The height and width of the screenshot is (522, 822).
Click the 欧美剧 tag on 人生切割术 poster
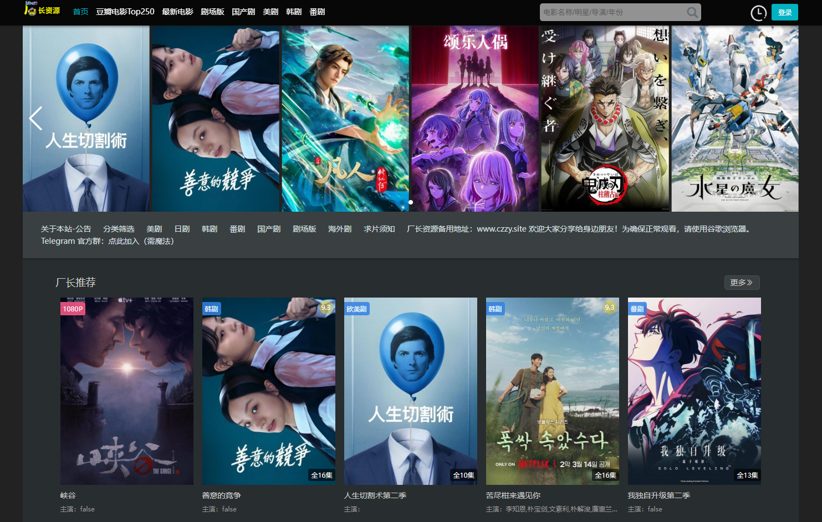click(x=356, y=309)
